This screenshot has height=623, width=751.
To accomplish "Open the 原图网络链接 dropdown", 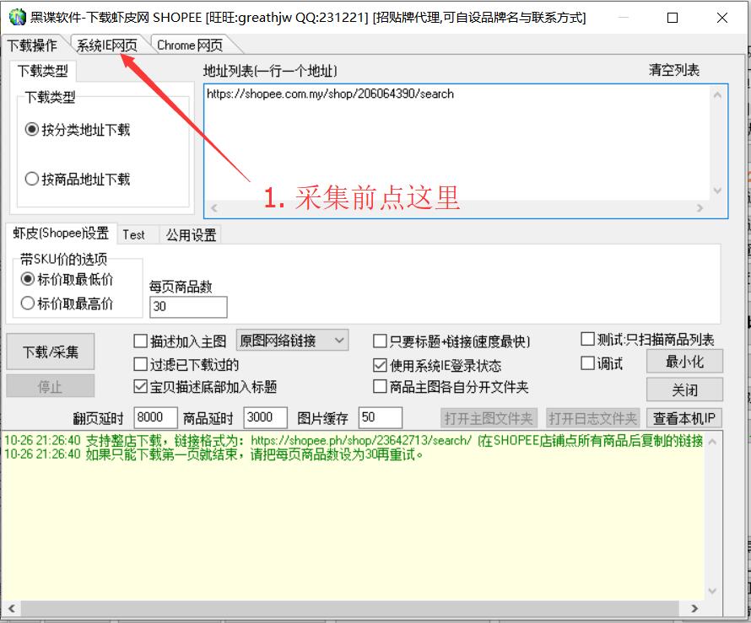I will click(x=292, y=341).
